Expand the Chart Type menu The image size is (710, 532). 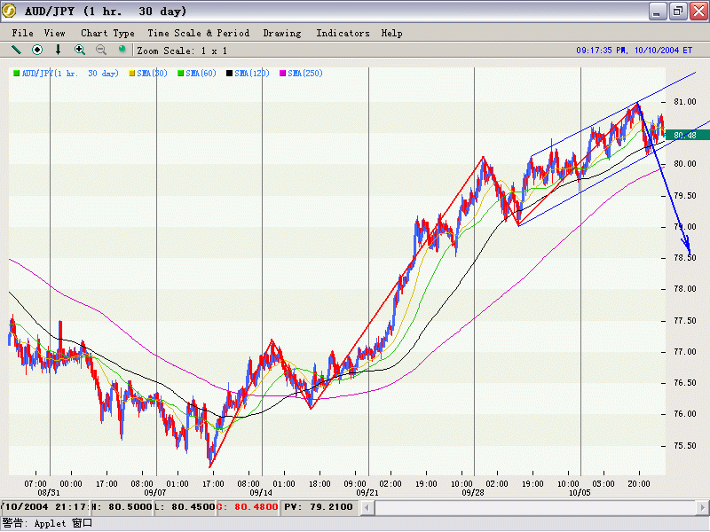click(x=107, y=33)
